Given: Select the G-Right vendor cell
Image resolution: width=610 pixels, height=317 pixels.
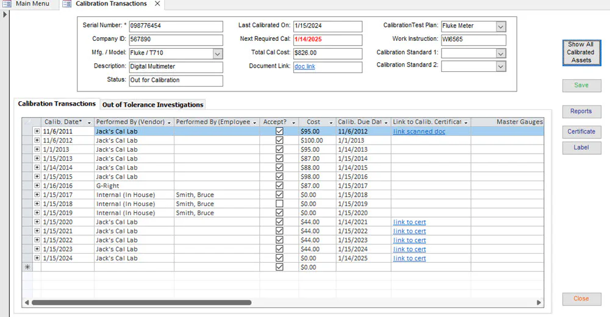Looking at the screenshot, I should coord(134,185).
